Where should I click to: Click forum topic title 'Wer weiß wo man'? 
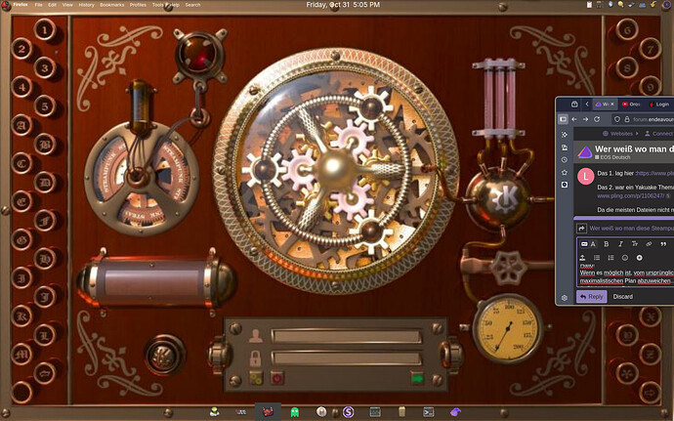pos(634,148)
